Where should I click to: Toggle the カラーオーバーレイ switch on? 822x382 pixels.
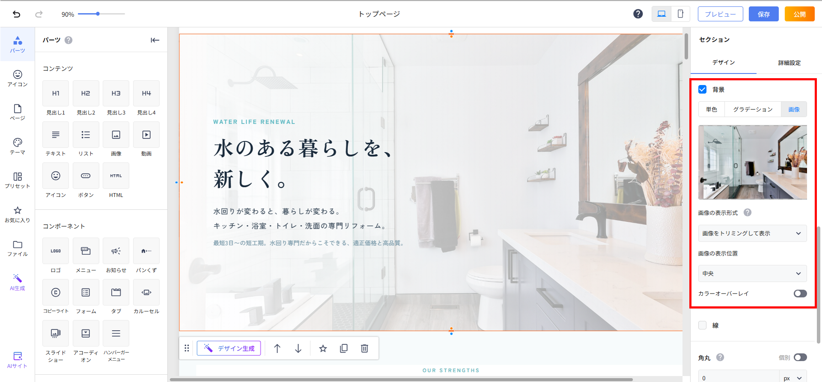pos(800,294)
